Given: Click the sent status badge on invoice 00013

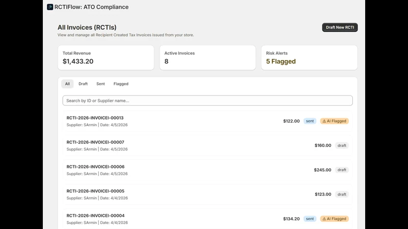Looking at the screenshot, I should click(x=310, y=121).
